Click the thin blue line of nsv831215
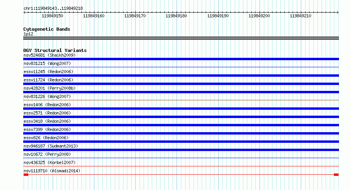The image size is (350, 190). [181, 67]
